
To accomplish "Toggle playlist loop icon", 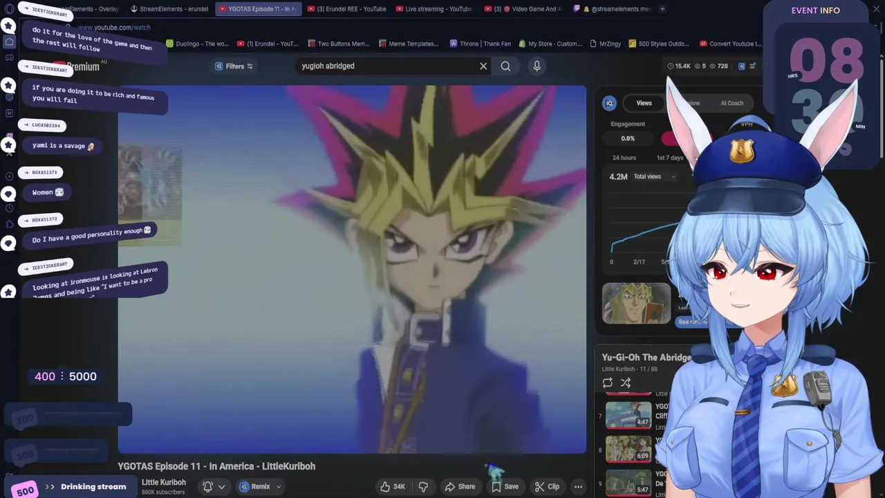I will tap(607, 382).
